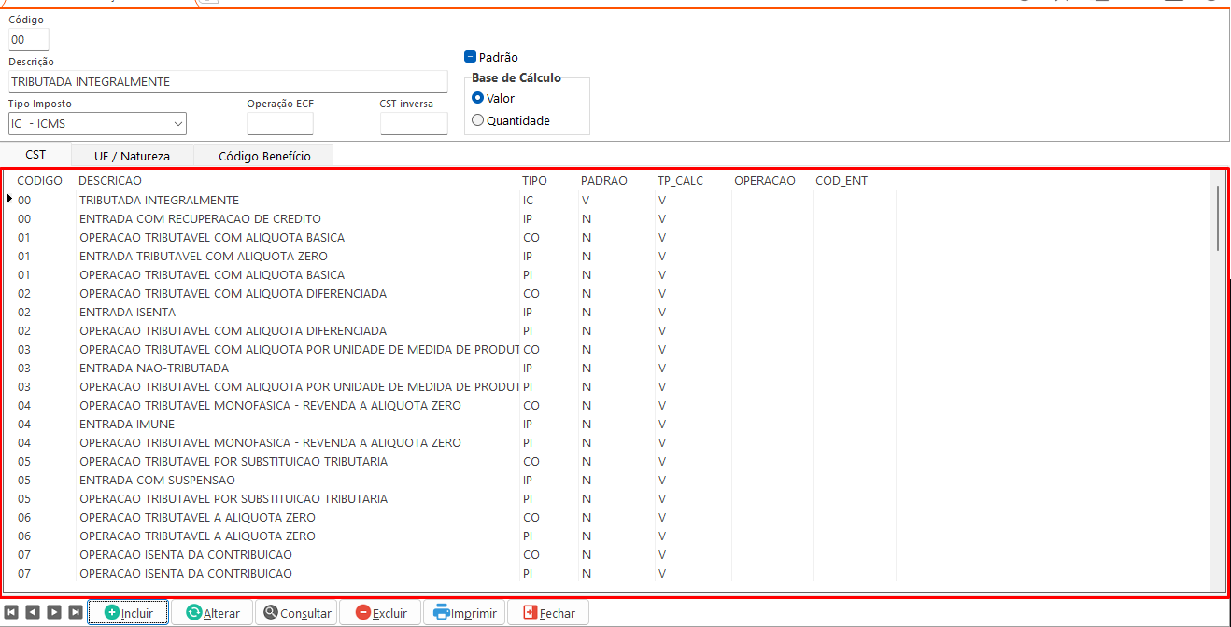Delete record with Excluir button

coord(380,613)
